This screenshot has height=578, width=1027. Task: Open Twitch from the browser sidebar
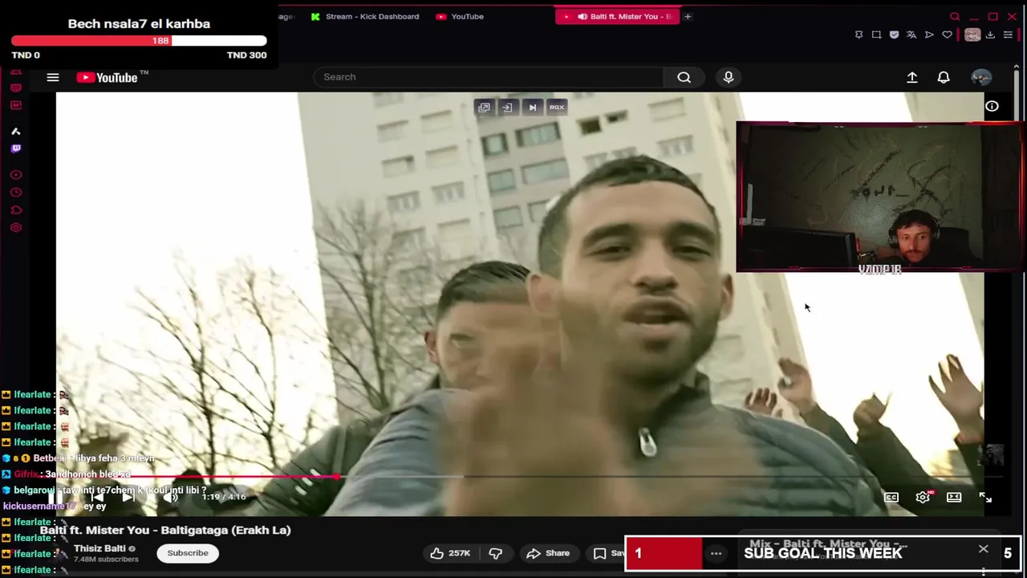pyautogui.click(x=16, y=149)
